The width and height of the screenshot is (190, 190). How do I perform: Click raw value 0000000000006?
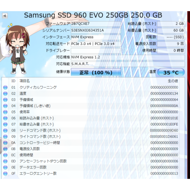pos(164,161)
